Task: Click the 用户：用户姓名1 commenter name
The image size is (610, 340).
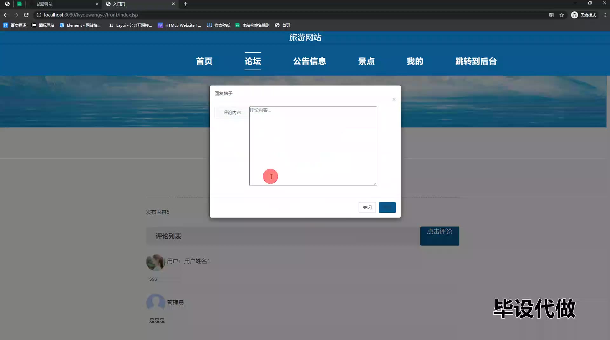Action: [188, 261]
